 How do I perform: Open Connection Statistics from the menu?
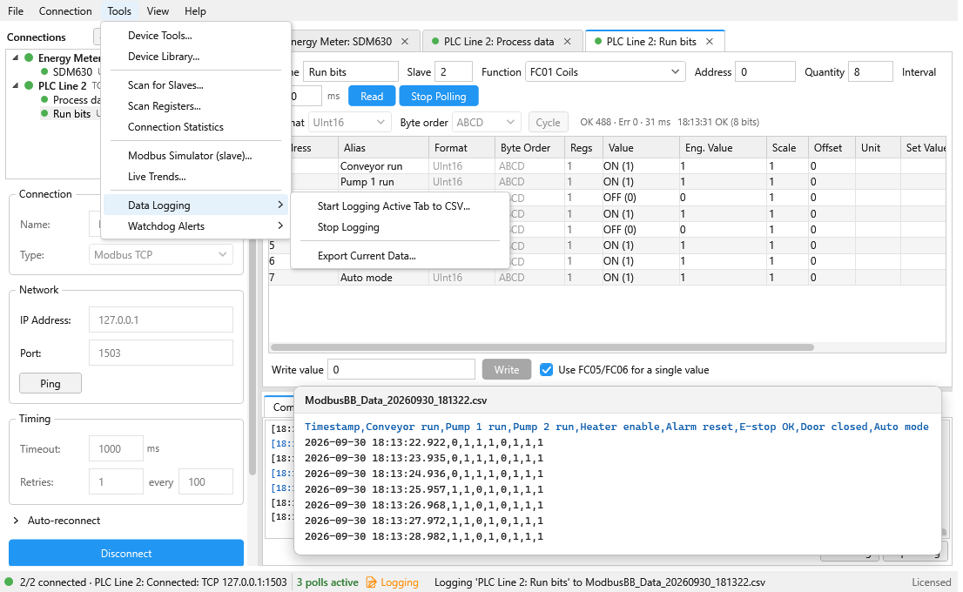coord(195,127)
